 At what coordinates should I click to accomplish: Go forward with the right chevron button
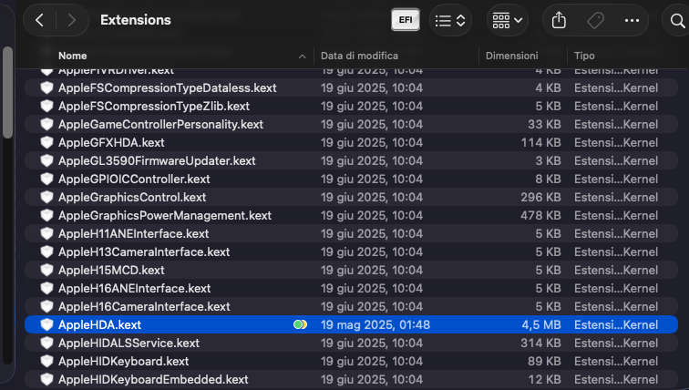tap(72, 20)
